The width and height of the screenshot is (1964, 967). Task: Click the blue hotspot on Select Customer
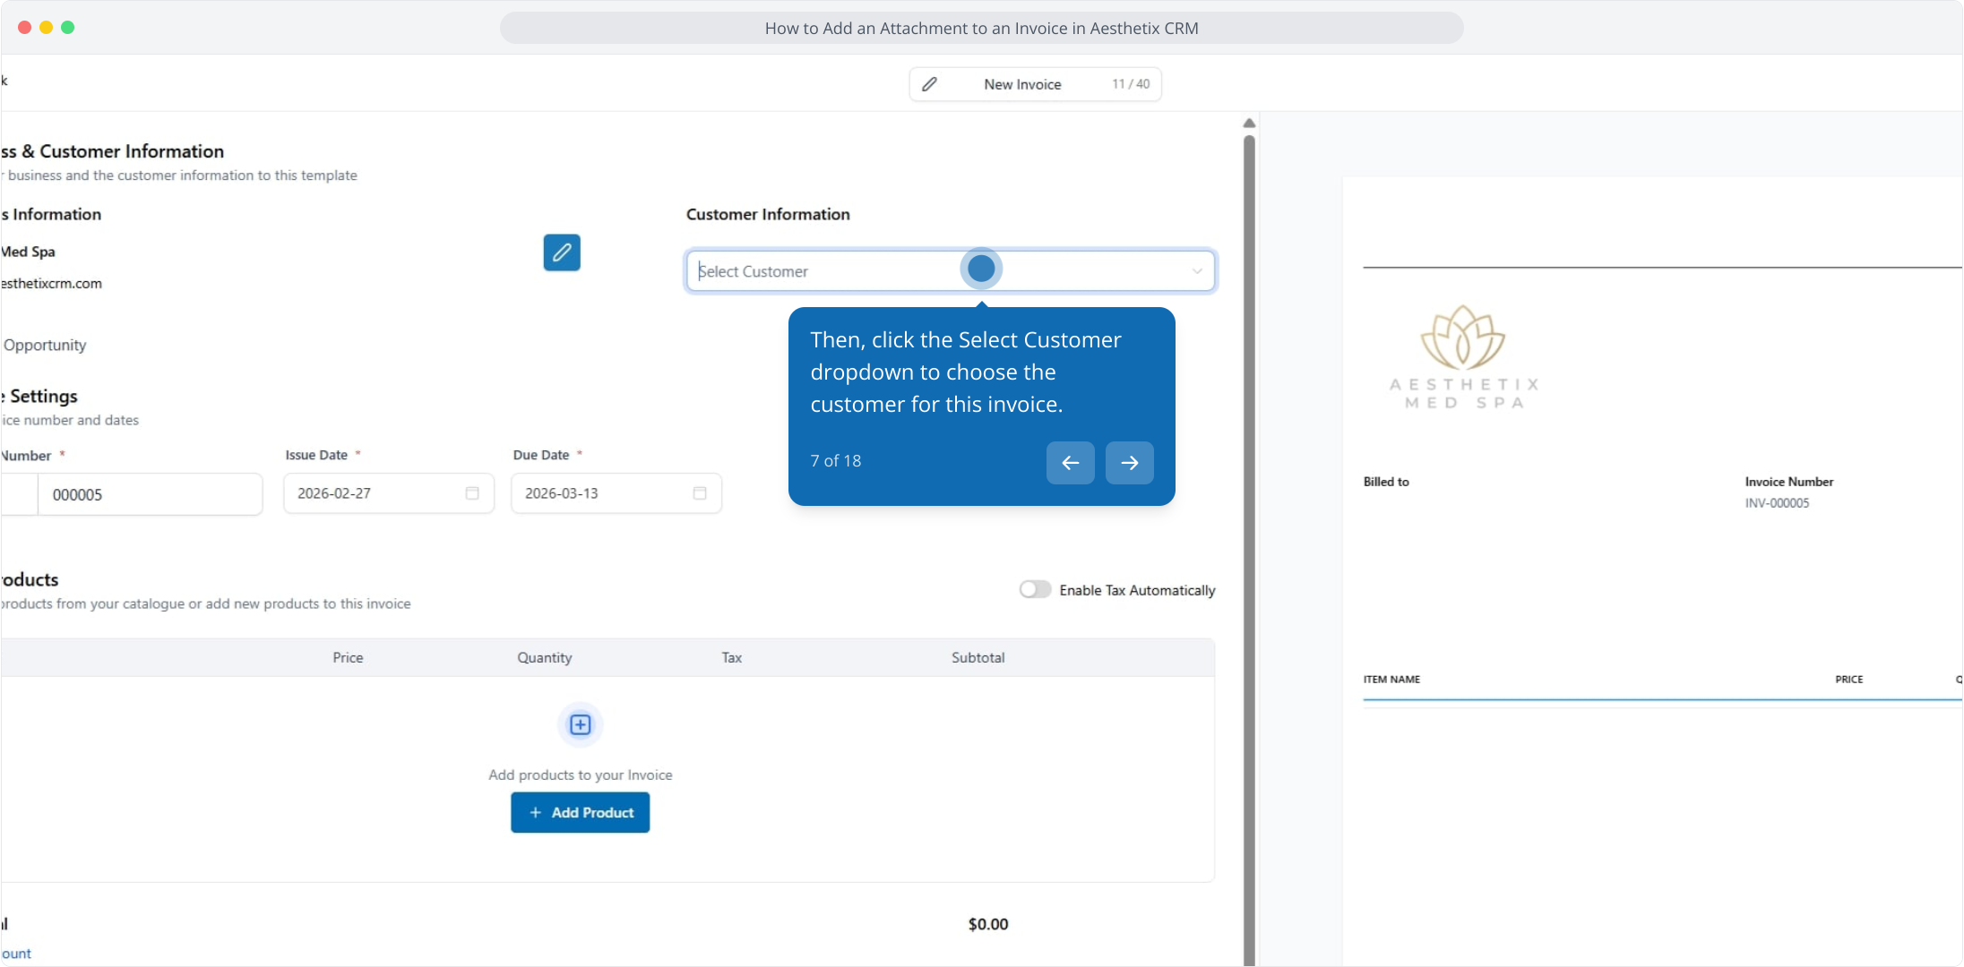pyautogui.click(x=981, y=269)
